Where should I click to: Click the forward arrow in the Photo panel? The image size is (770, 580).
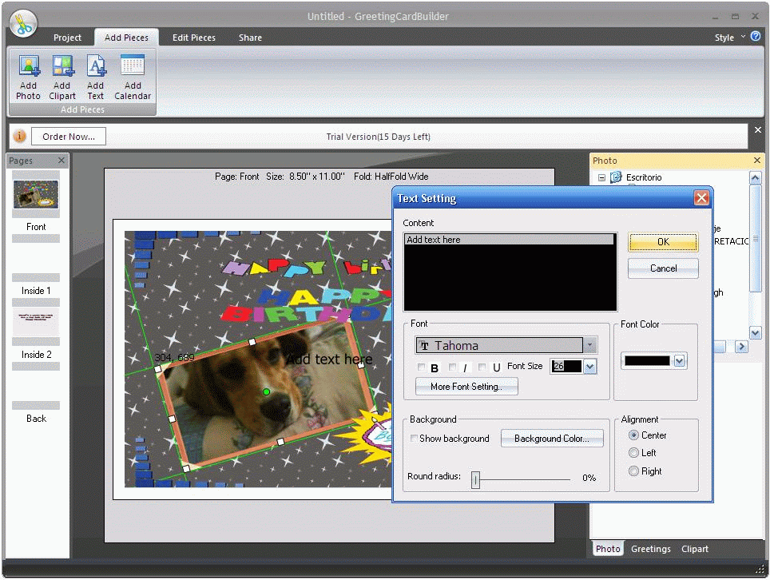pyautogui.click(x=743, y=347)
